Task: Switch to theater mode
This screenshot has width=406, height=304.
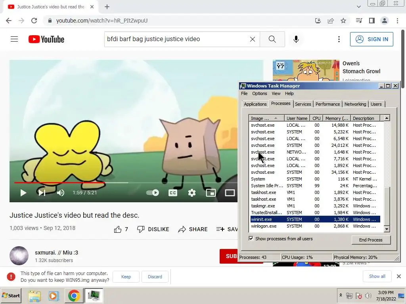Action: [x=230, y=193]
